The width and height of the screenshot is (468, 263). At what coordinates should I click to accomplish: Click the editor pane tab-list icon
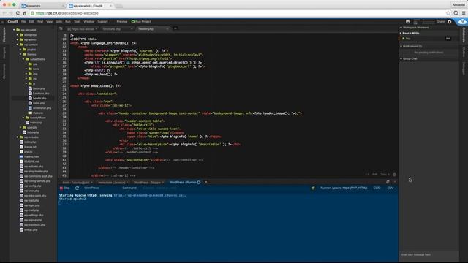tap(61, 28)
